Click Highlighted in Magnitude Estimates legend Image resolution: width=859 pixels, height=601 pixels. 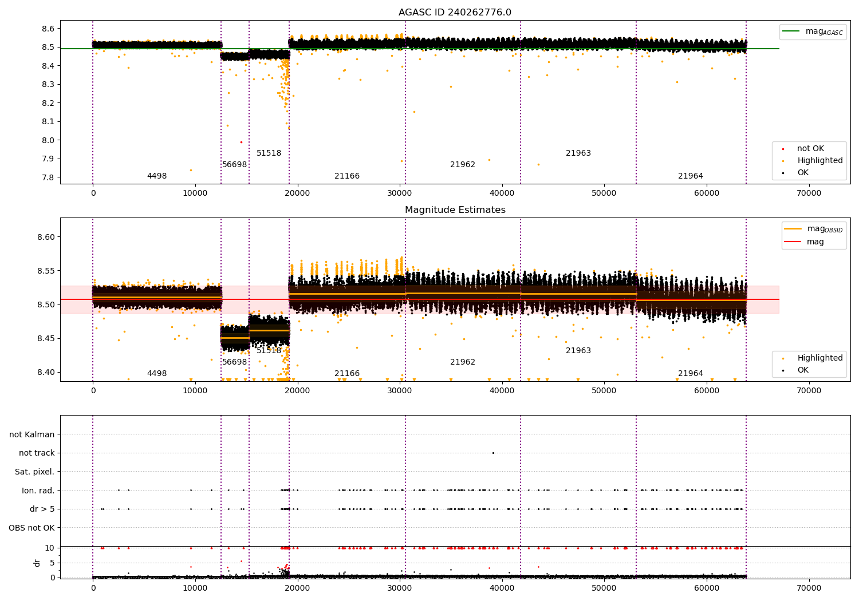[820, 358]
